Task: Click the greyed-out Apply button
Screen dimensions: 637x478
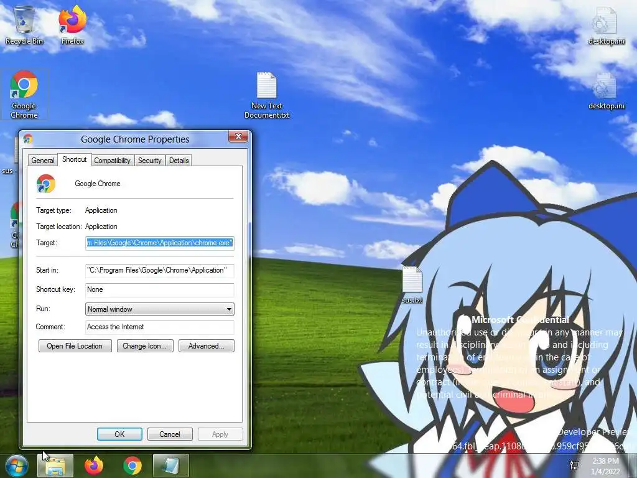Action: click(x=220, y=434)
